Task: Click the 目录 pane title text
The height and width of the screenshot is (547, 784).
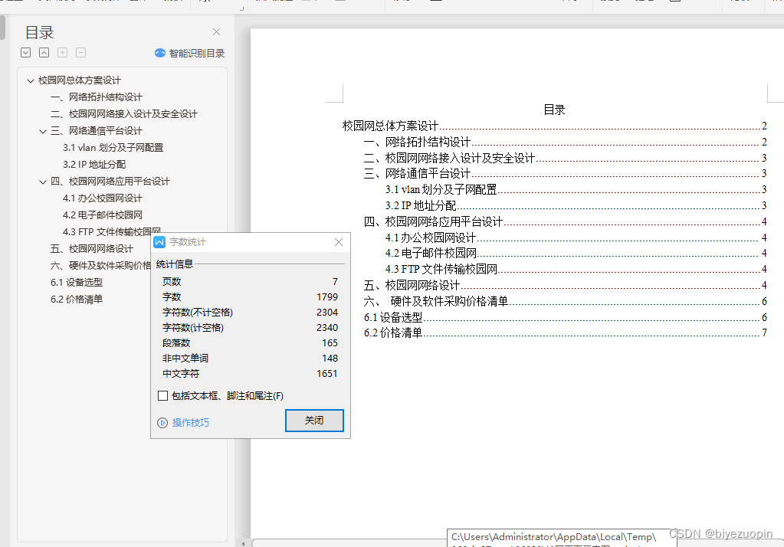Action: click(x=40, y=32)
